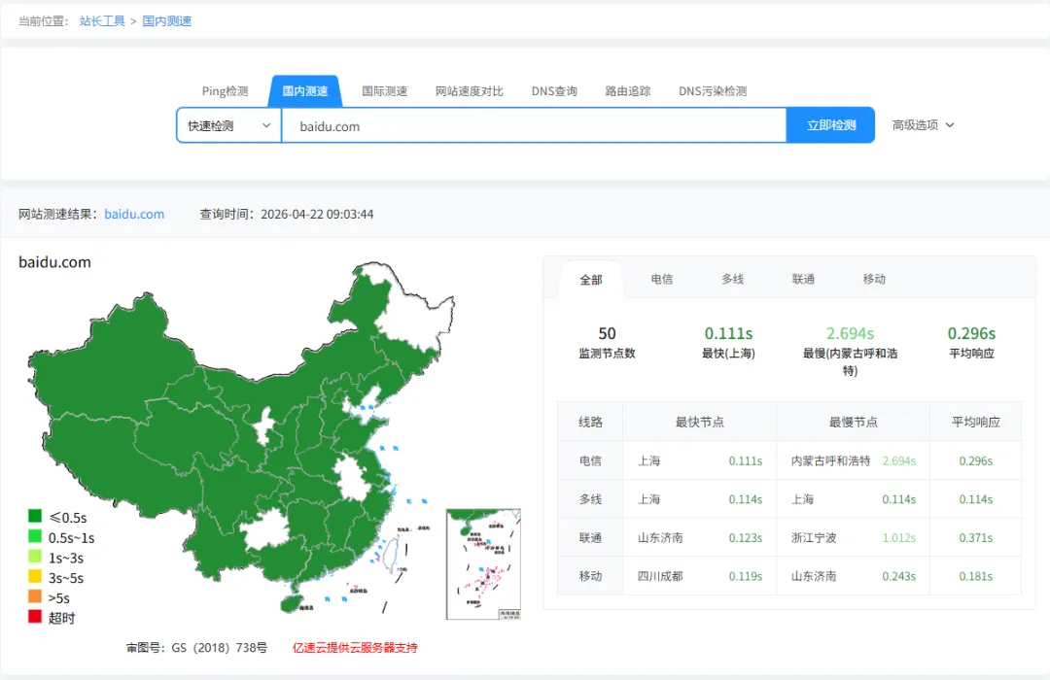Click the 查询时间 timestamp text

pos(287,214)
